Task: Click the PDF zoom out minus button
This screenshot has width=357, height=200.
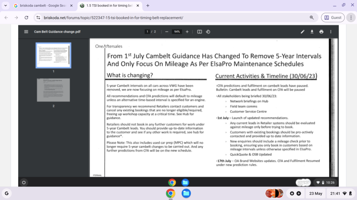Action: tap(167, 32)
